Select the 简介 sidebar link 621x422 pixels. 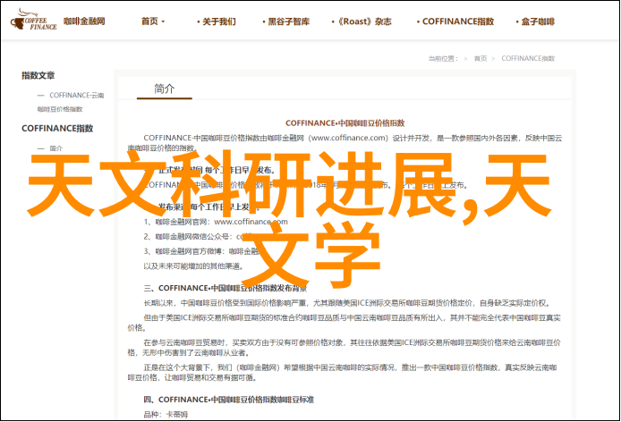coord(55,148)
